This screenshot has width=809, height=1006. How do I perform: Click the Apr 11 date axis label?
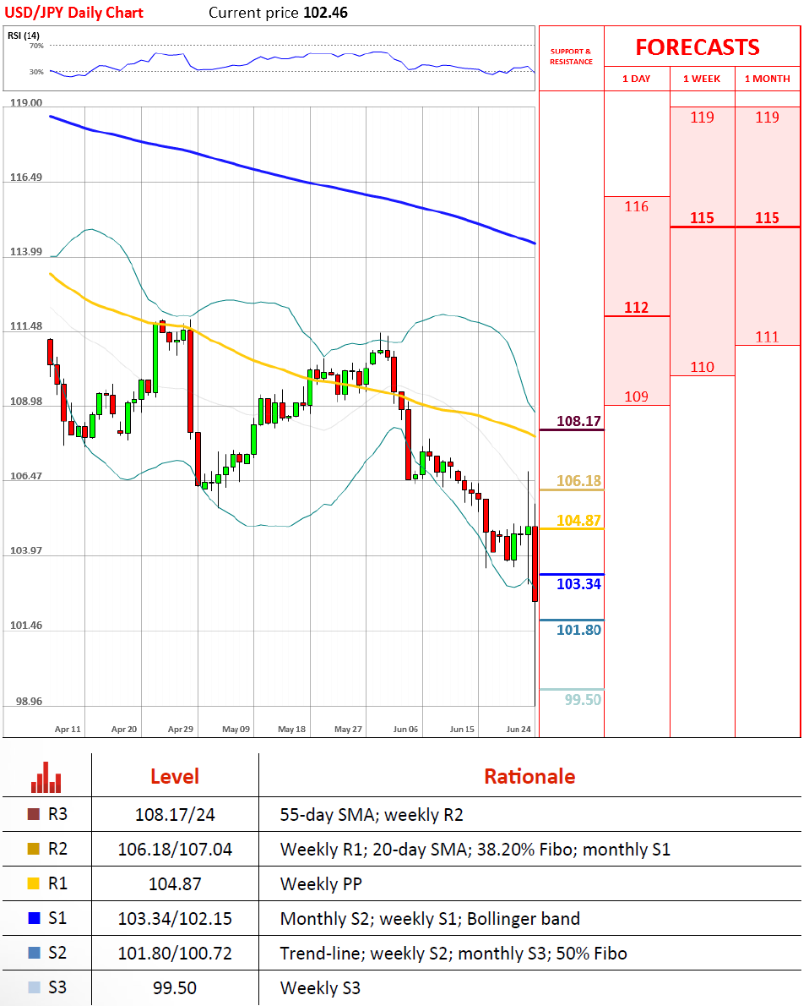click(68, 729)
